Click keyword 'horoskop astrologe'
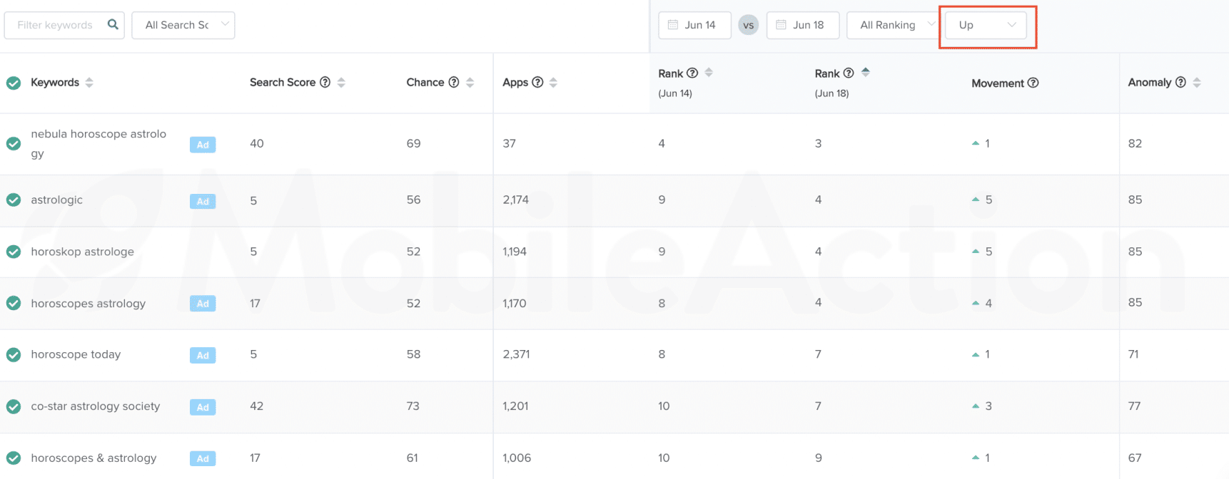1229x479 pixels. coord(83,252)
